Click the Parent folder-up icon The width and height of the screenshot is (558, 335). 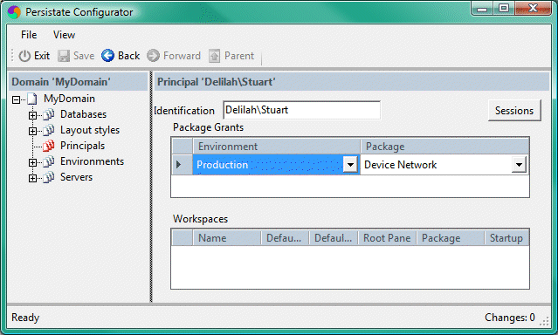(214, 56)
